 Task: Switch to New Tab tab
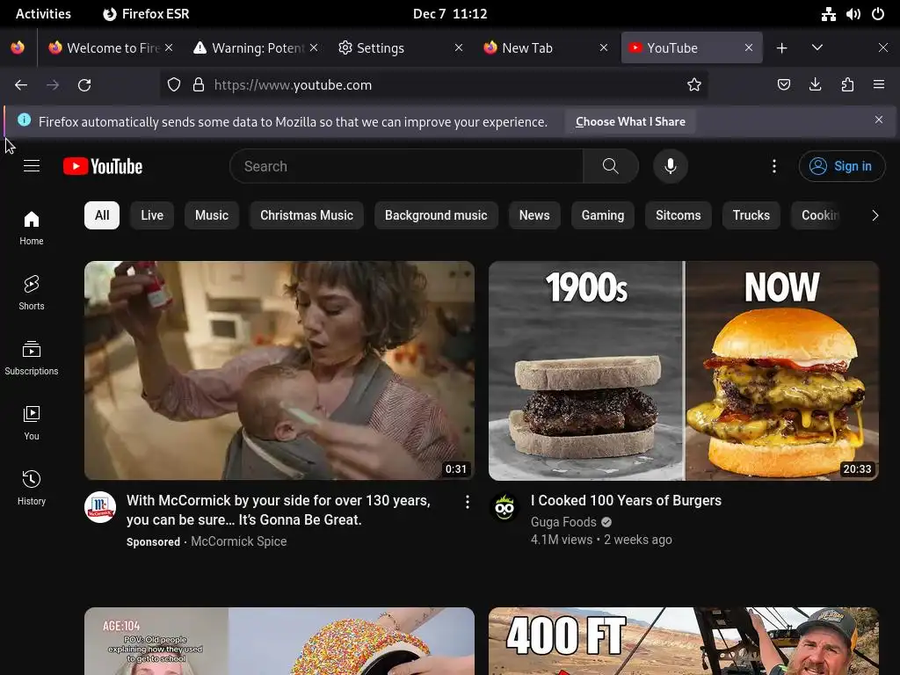point(546,48)
